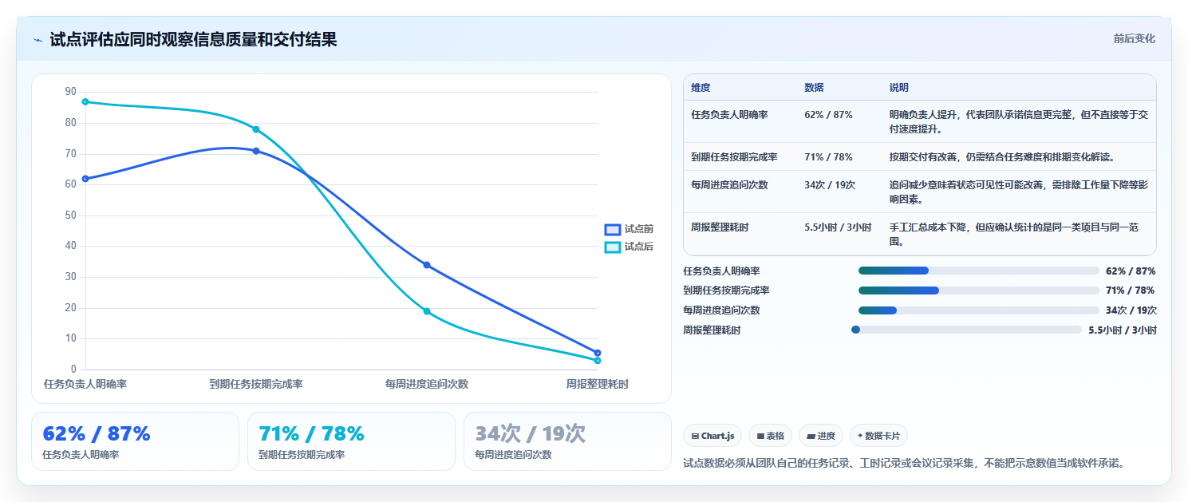
Task: Click the 每周进度追问次数 progress bar
Action: click(979, 310)
